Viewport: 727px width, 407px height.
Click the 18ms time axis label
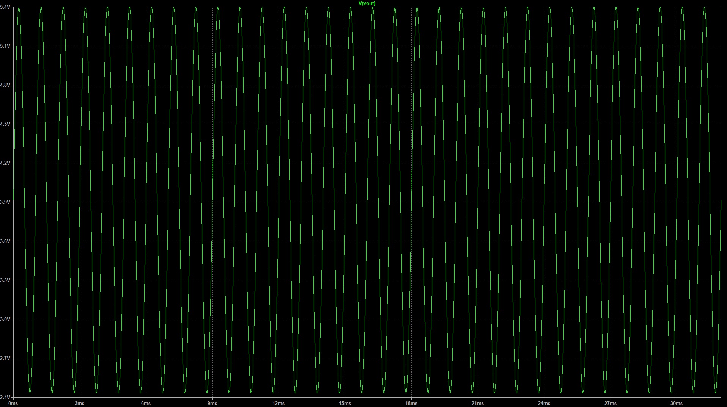click(x=411, y=403)
